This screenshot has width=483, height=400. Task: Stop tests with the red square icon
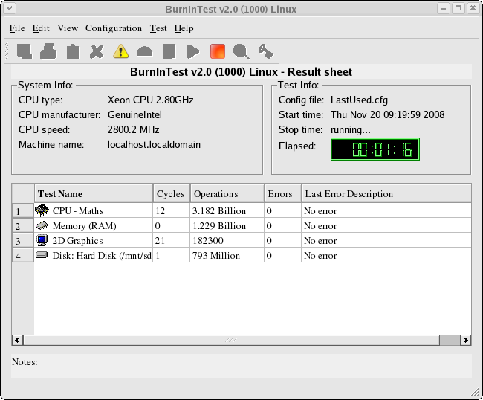pyautogui.click(x=218, y=51)
